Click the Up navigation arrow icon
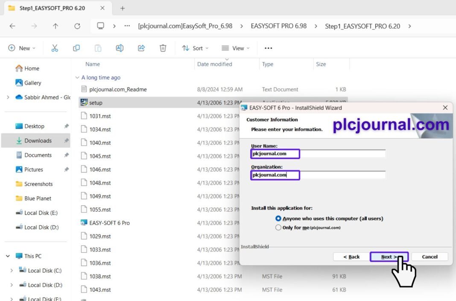This screenshot has height=301, width=456. (x=56, y=26)
